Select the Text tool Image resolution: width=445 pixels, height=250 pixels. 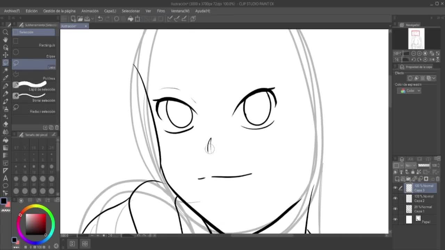click(x=6, y=178)
